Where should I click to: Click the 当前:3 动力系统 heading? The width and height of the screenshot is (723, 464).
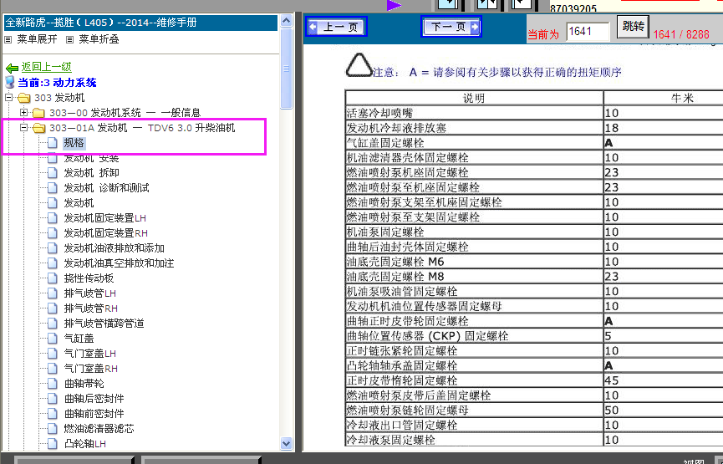click(x=57, y=83)
